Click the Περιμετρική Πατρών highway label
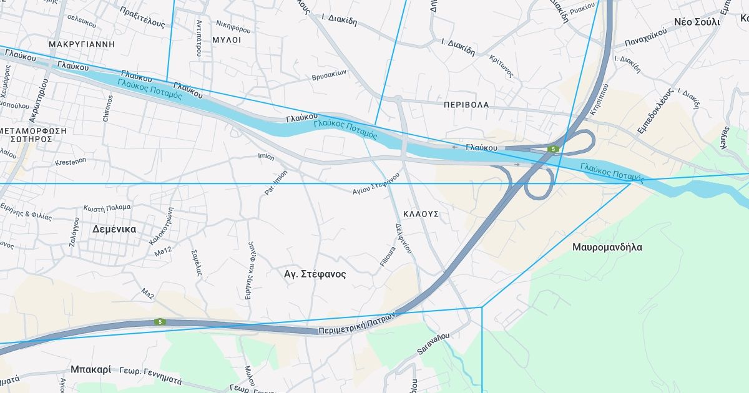This screenshot has height=393, width=749. (x=357, y=324)
